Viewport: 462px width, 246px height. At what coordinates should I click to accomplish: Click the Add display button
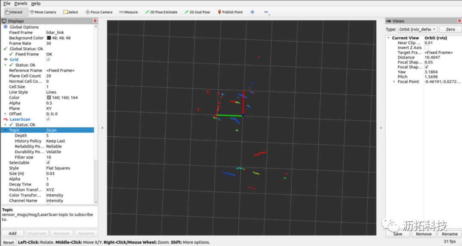pos(12,233)
